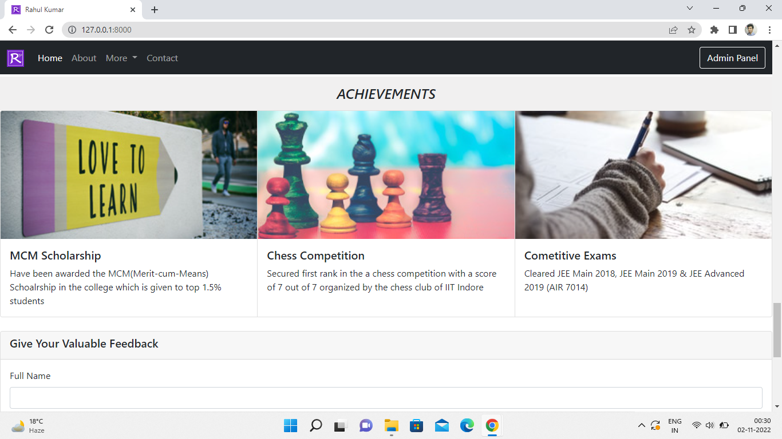Open the browser Extensions puzzle icon
This screenshot has width=782, height=439.
point(714,29)
